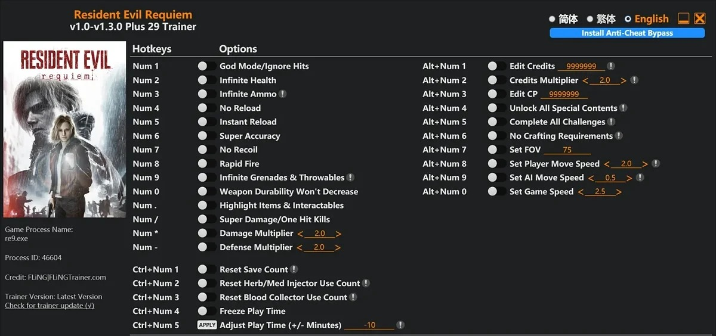Click info icon beside Adjust Play Time field
This screenshot has height=336, width=716.
[x=400, y=325]
